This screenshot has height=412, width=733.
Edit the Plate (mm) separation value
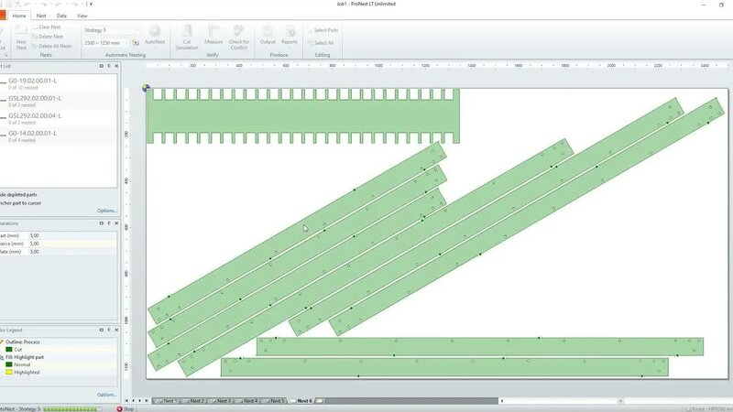(72, 252)
